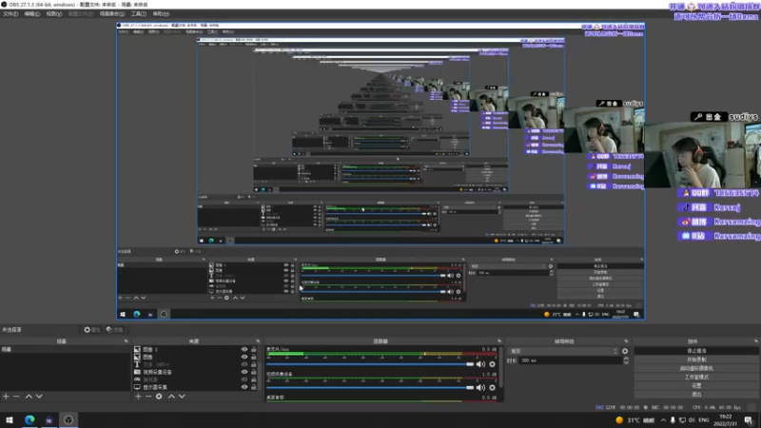
Task: Decrease the 时长 duration with the down stepper
Action: coord(626,362)
